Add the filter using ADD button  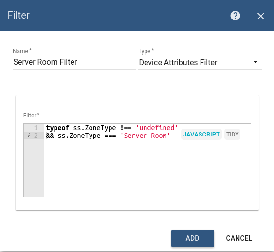point(193,238)
